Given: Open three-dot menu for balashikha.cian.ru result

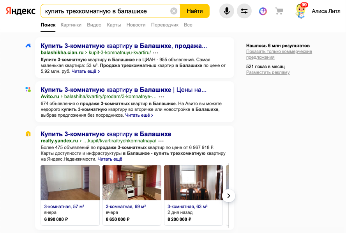Looking at the screenshot, I should 156,53.
